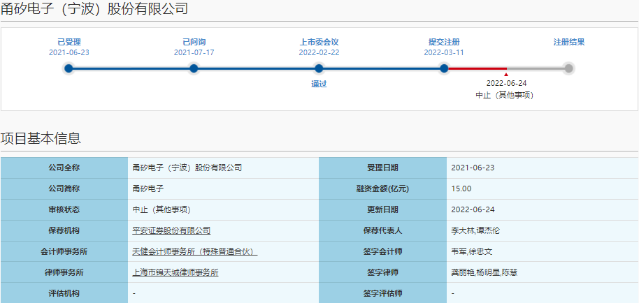
Task: Click the 项目基本信息 section heading
Action: [x=41, y=138]
